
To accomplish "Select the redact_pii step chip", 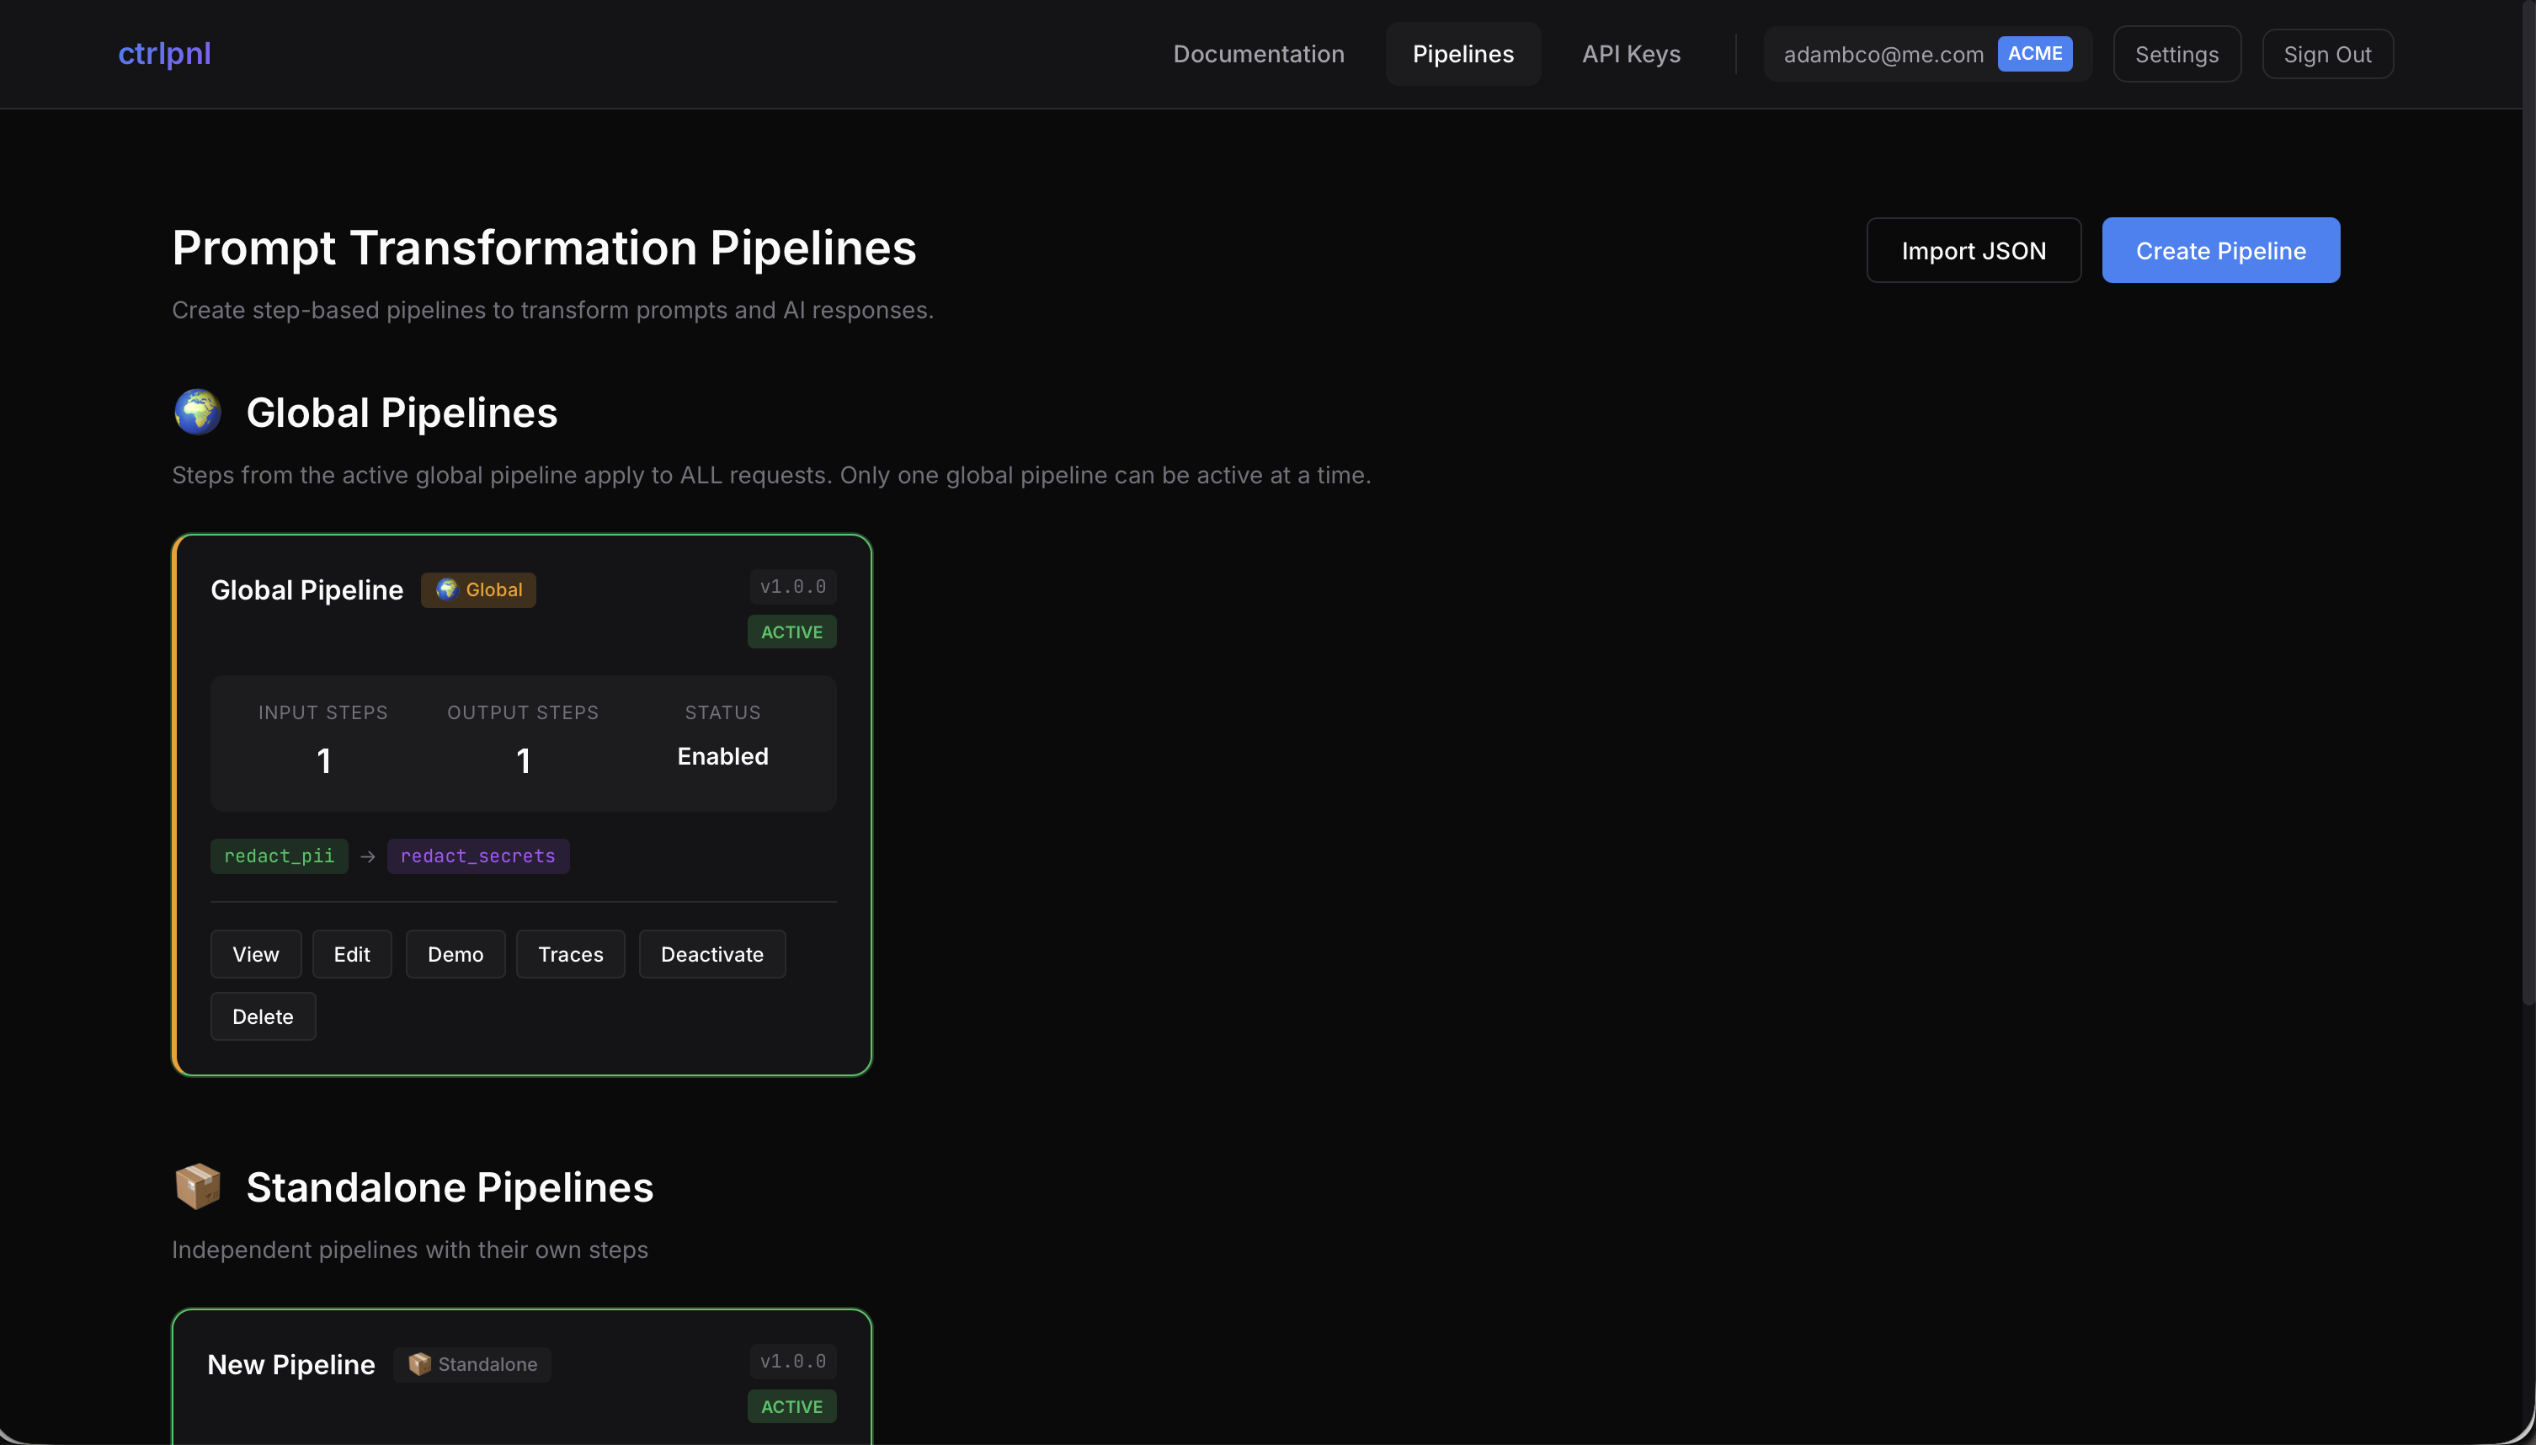I will click(x=279, y=856).
